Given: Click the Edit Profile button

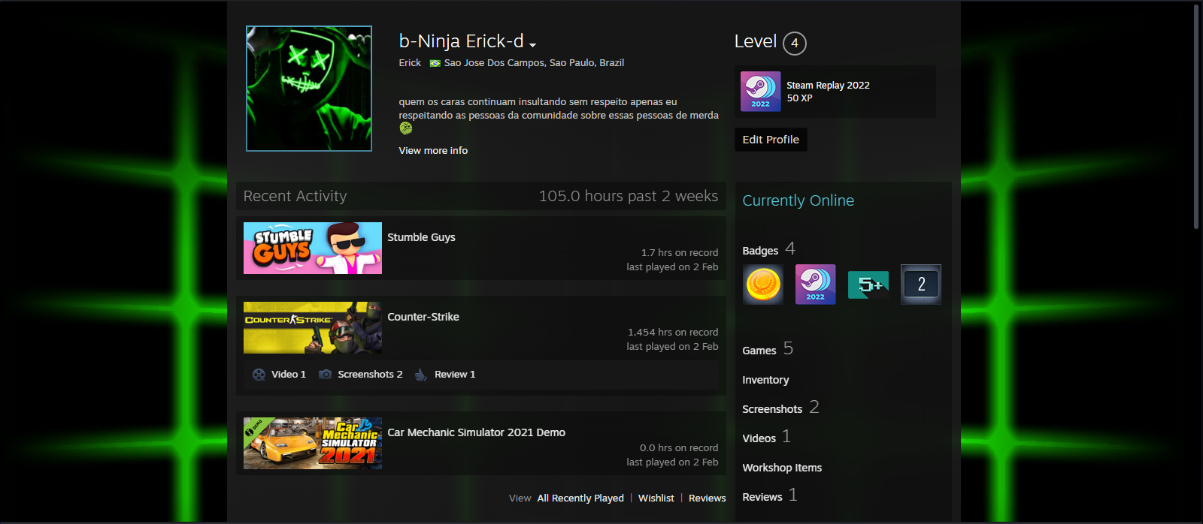Looking at the screenshot, I should (x=771, y=140).
